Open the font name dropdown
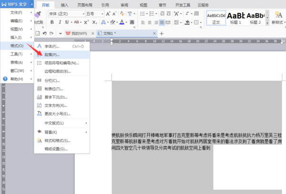 pyautogui.click(x=83, y=14)
